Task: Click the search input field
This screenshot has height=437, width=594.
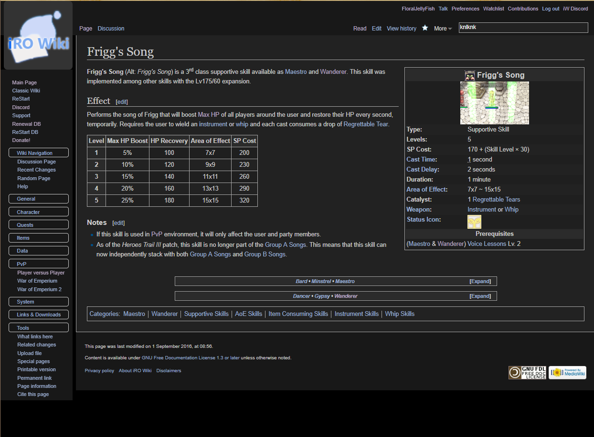Action: (523, 28)
